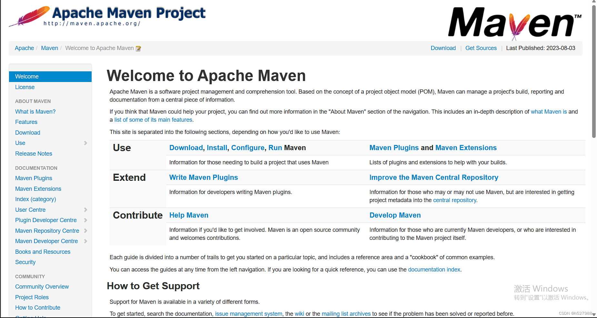Image resolution: width=597 pixels, height=318 pixels.
Task: Click Download link in Use table row
Action: click(x=186, y=148)
